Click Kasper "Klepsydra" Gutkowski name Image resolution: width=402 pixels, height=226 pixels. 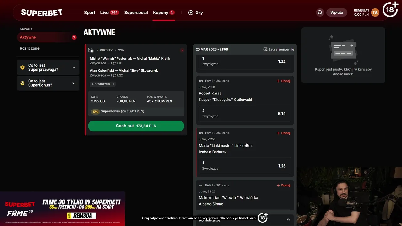(225, 100)
